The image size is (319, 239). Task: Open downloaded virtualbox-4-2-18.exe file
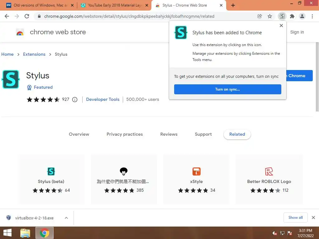(34, 218)
